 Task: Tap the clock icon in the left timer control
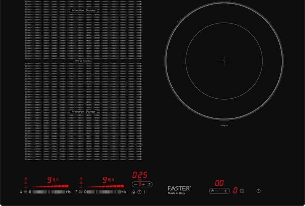tap(149, 184)
